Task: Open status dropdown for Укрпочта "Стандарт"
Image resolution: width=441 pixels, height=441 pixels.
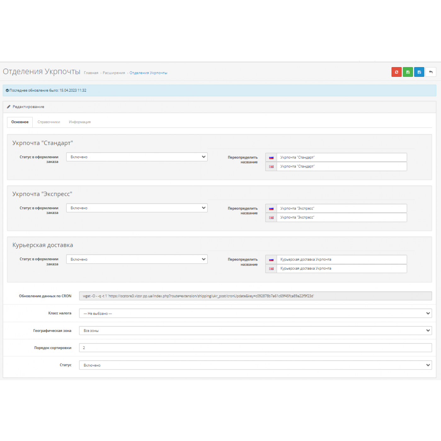Action: [x=137, y=157]
